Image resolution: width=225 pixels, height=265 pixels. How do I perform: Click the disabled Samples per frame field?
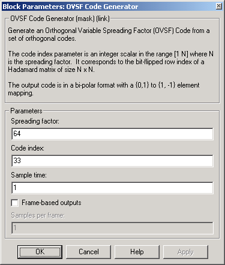(112, 228)
